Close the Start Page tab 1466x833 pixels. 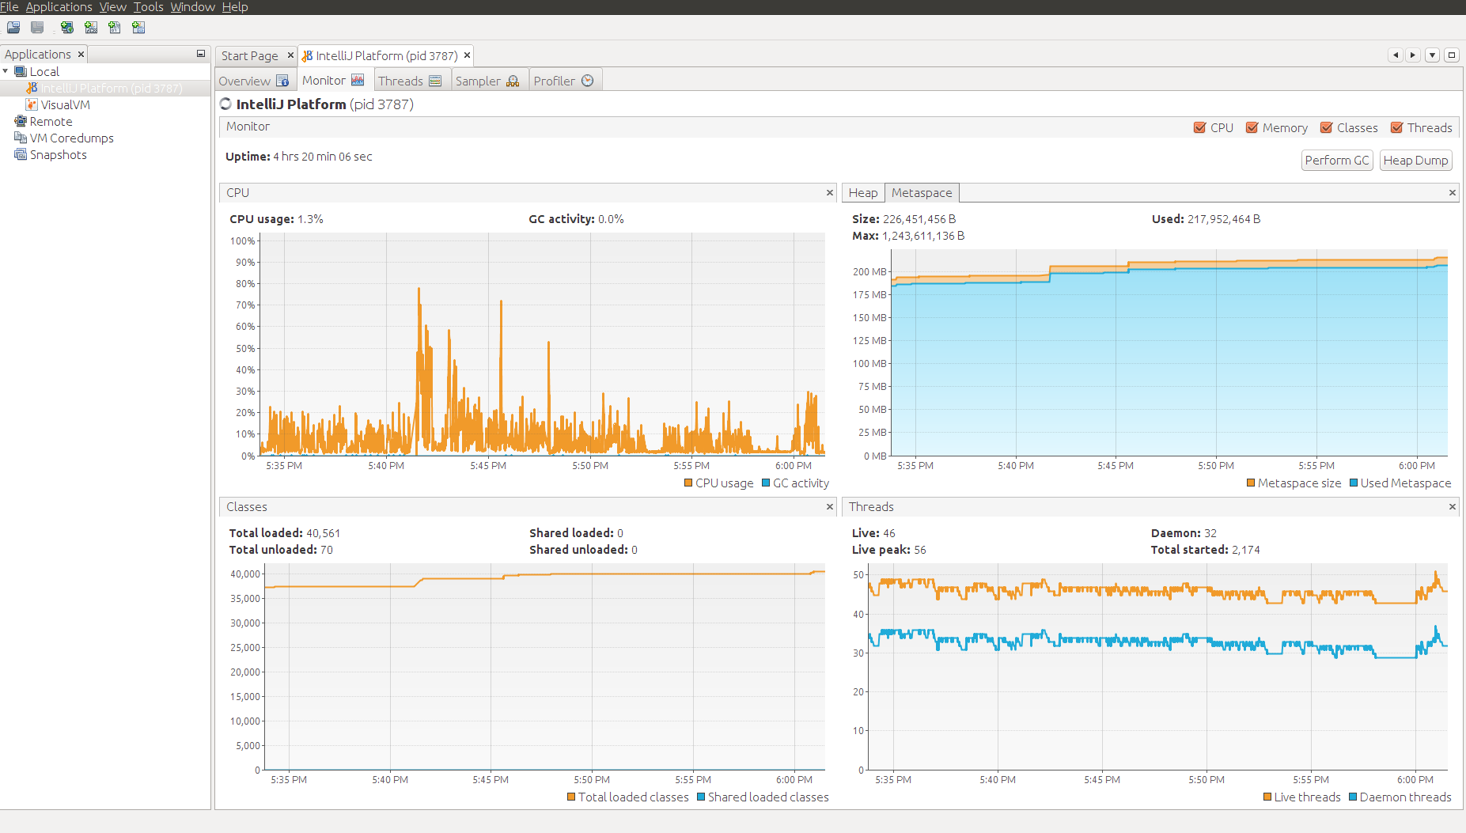click(290, 55)
